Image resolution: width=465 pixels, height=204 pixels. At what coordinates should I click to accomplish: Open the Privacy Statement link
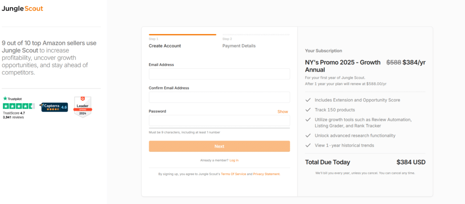[266, 174]
